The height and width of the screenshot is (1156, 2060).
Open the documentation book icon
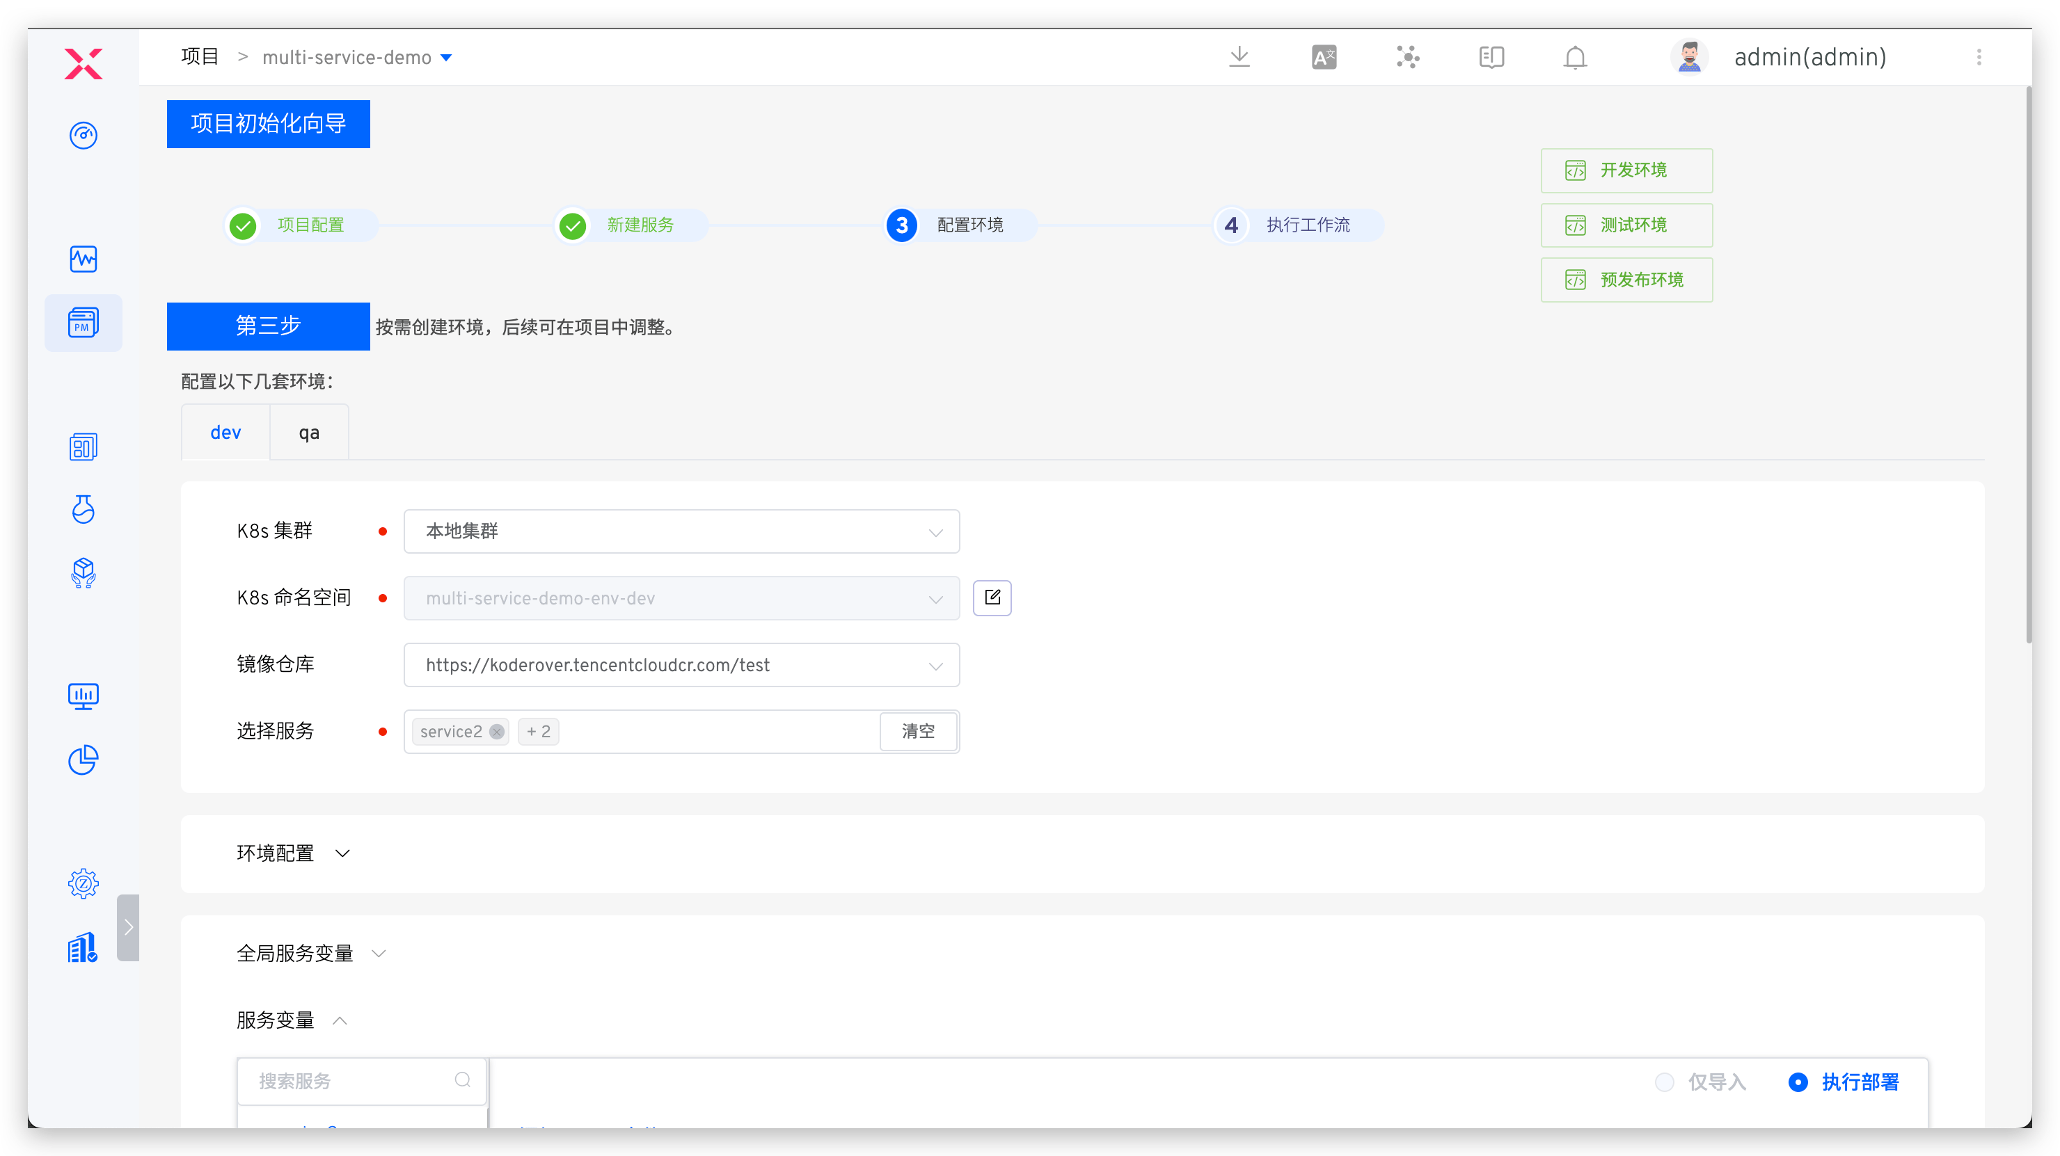pyautogui.click(x=1491, y=57)
